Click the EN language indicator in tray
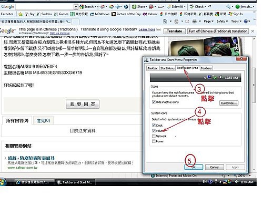The image size is (263, 197). pyautogui.click(x=205, y=182)
